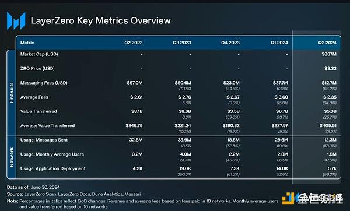This screenshot has width=350, height=211.
Task: Click the $405.51 average value transferred cell
Action: pyautogui.click(x=328, y=125)
